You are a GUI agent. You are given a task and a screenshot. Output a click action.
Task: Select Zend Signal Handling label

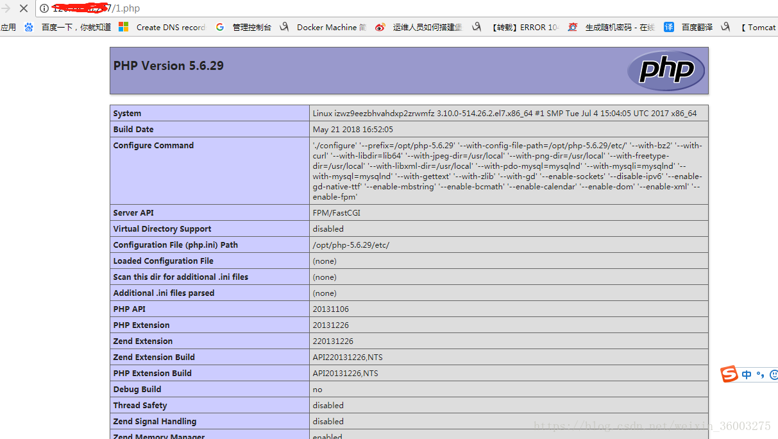click(x=155, y=422)
